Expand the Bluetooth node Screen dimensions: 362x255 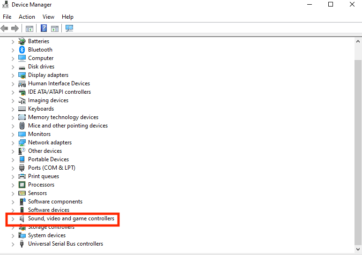(13, 50)
